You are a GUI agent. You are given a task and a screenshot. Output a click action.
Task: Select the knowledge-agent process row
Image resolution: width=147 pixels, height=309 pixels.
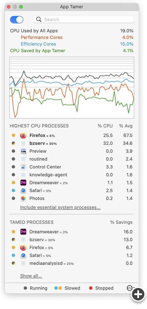(72, 175)
